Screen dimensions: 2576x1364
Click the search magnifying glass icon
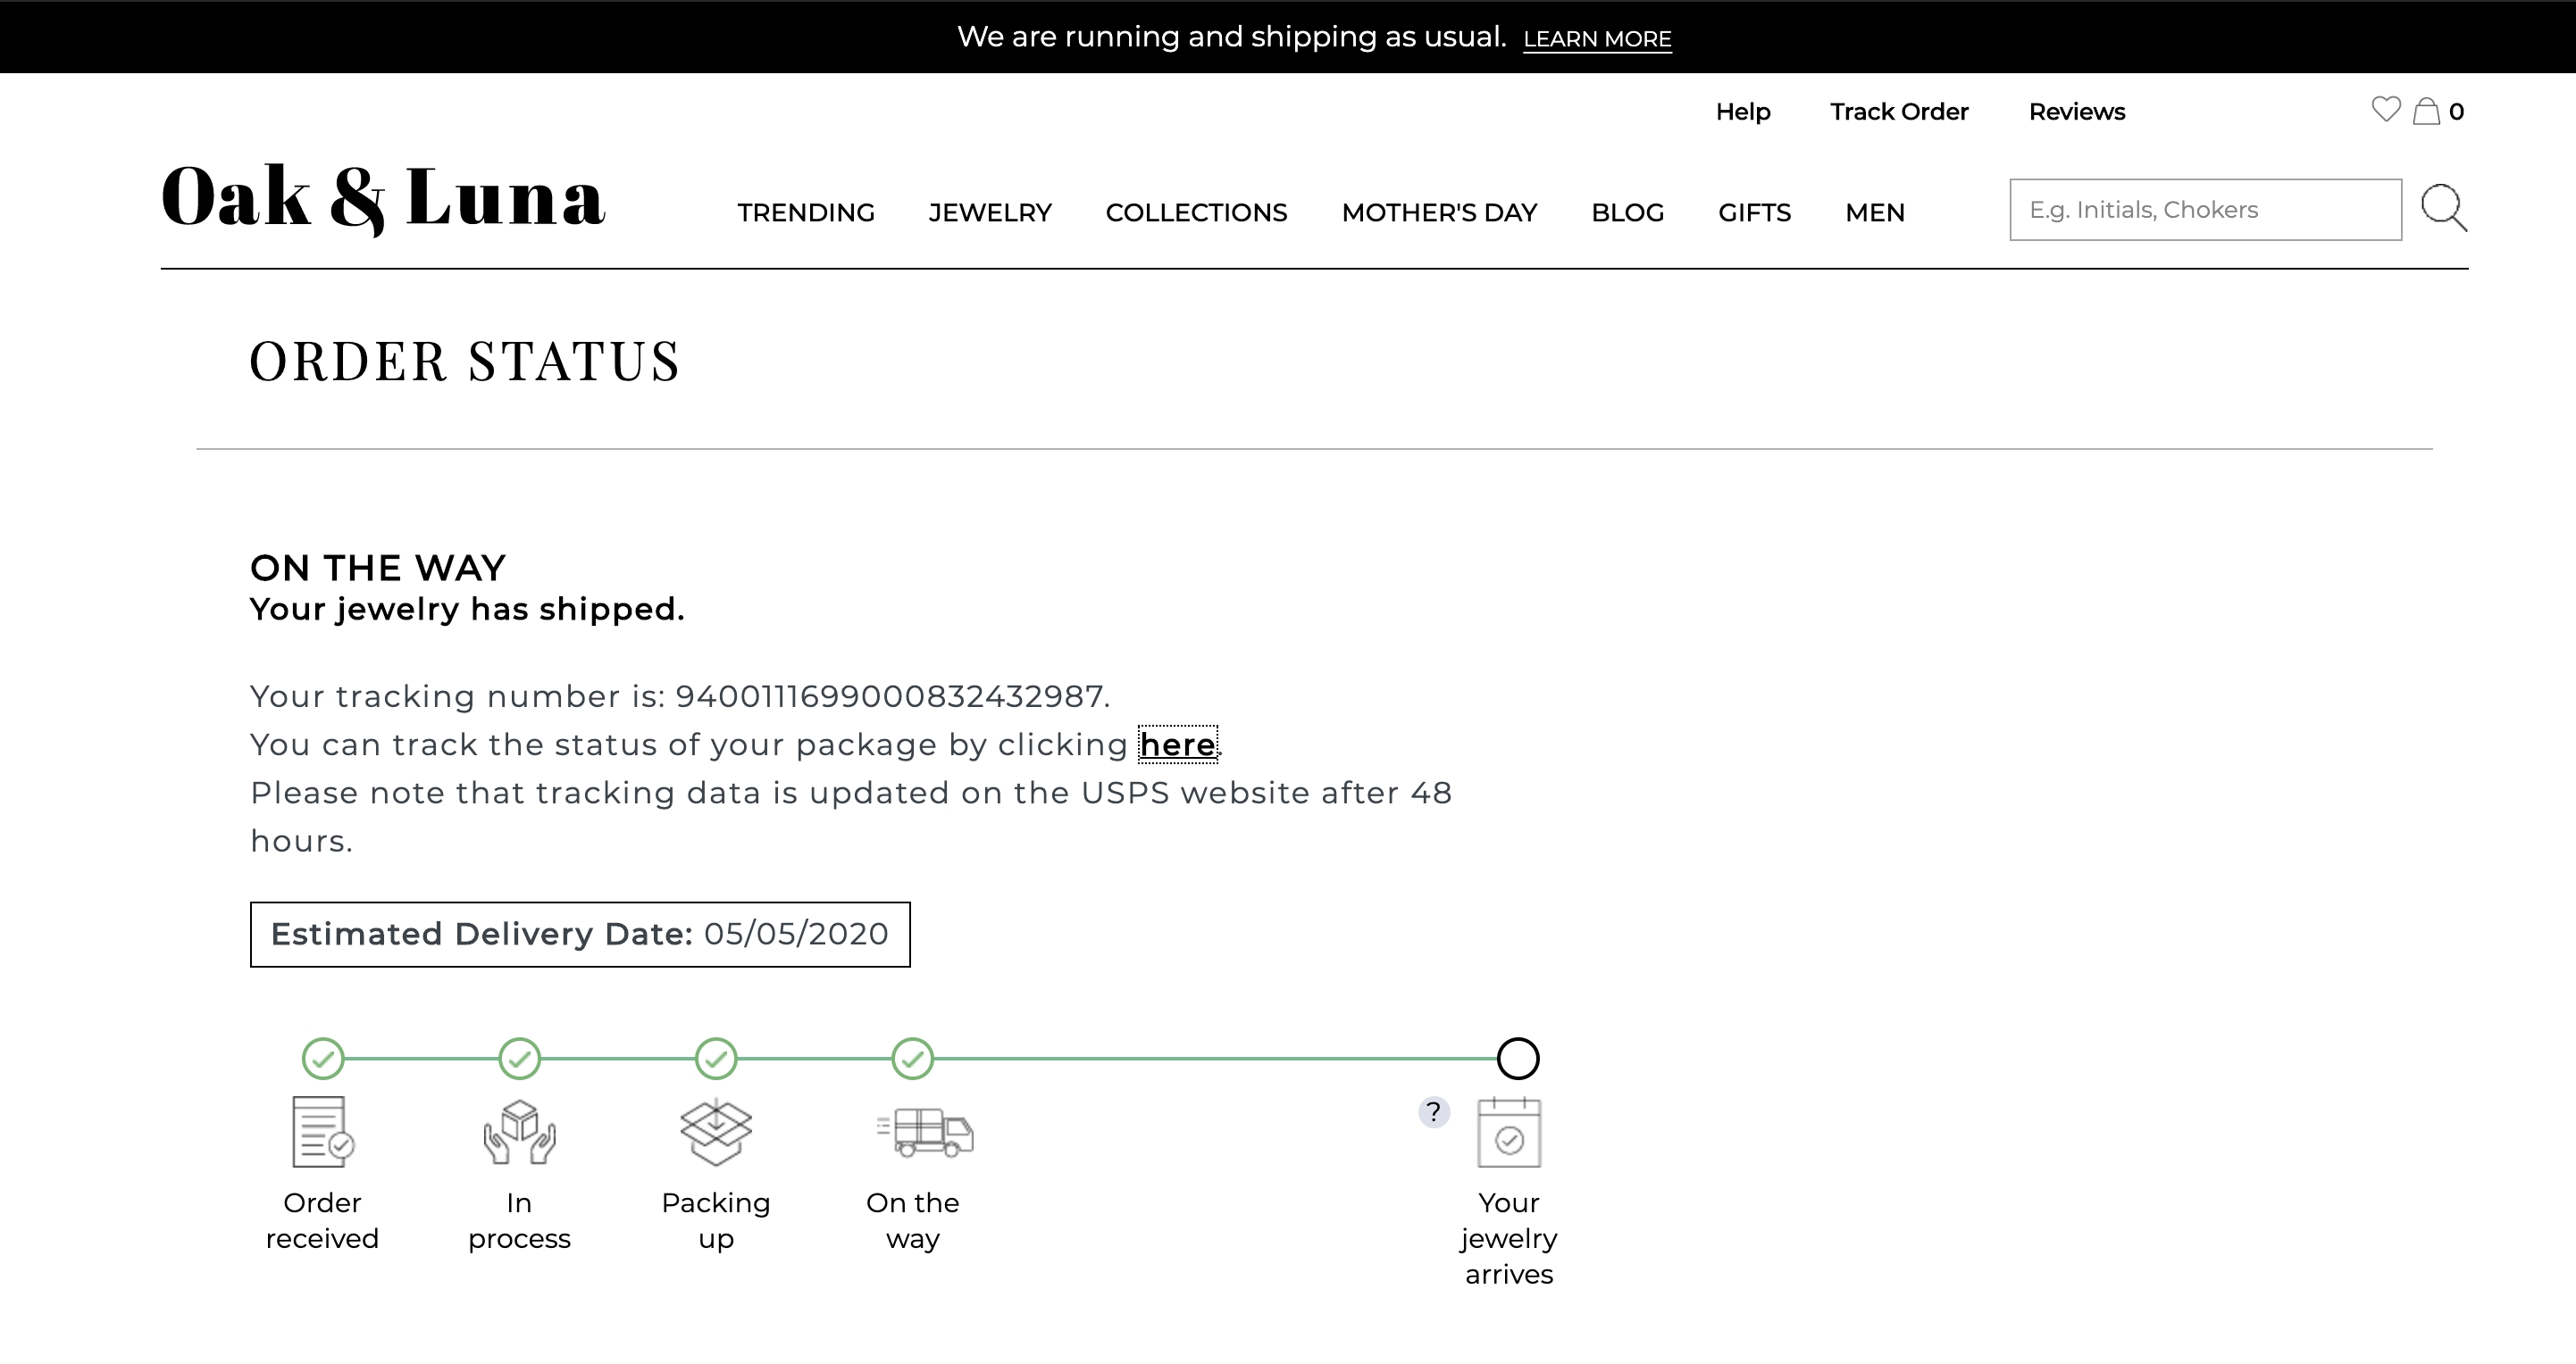[x=2443, y=209]
